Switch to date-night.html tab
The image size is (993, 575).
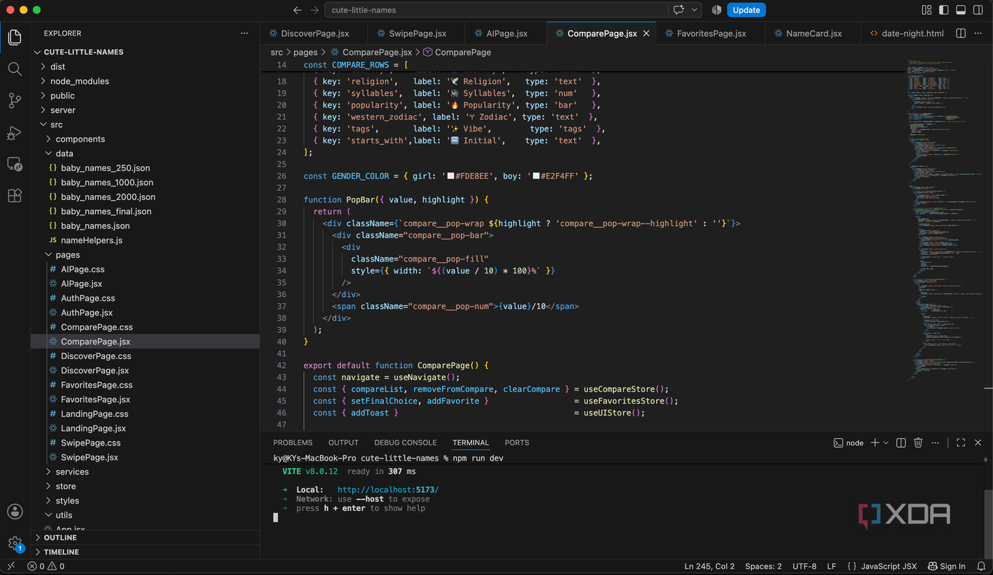pyautogui.click(x=907, y=33)
